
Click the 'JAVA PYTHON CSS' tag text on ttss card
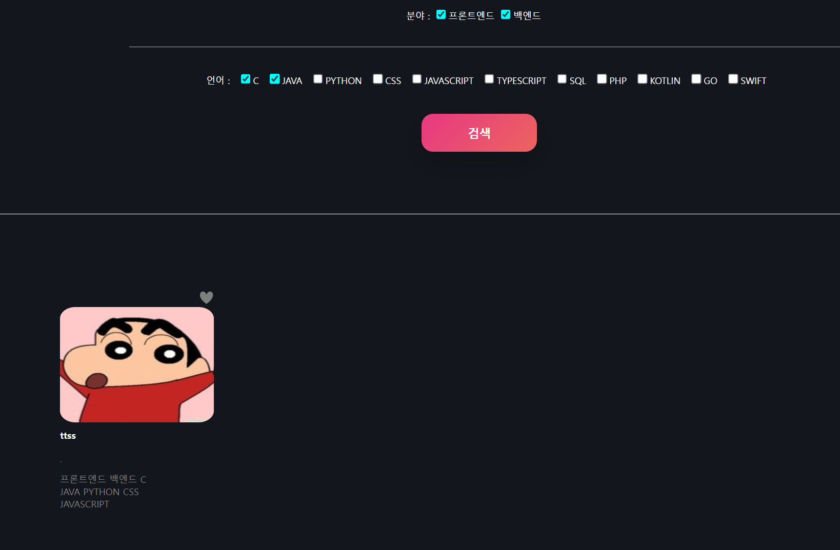(x=99, y=492)
